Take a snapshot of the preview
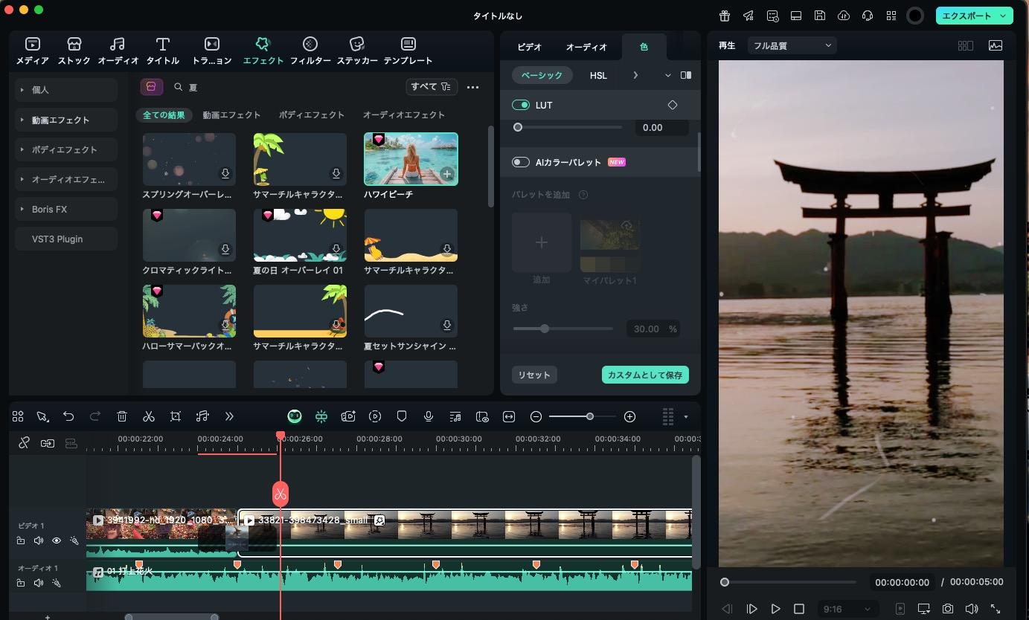 (947, 609)
